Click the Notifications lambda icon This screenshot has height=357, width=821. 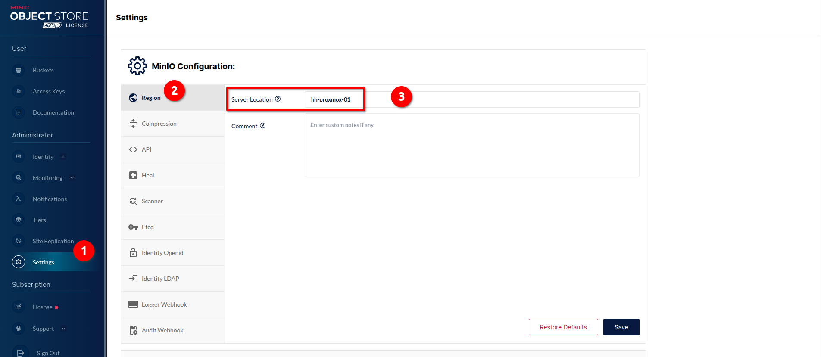point(19,199)
